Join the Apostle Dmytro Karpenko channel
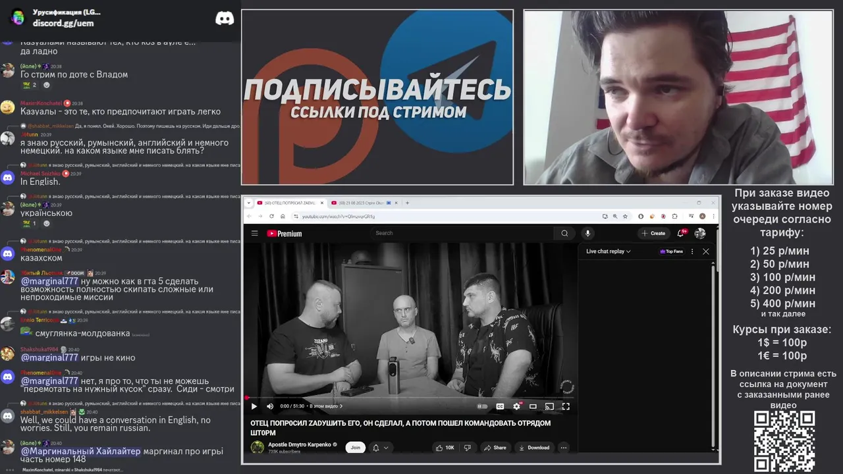Image resolution: width=843 pixels, height=474 pixels. (355, 448)
